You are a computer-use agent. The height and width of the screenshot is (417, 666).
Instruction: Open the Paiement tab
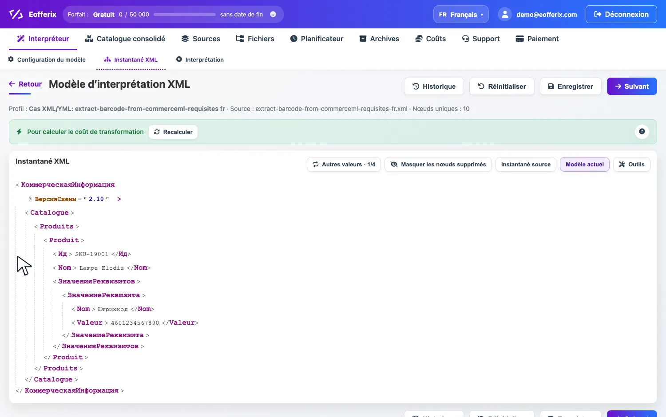(537, 39)
